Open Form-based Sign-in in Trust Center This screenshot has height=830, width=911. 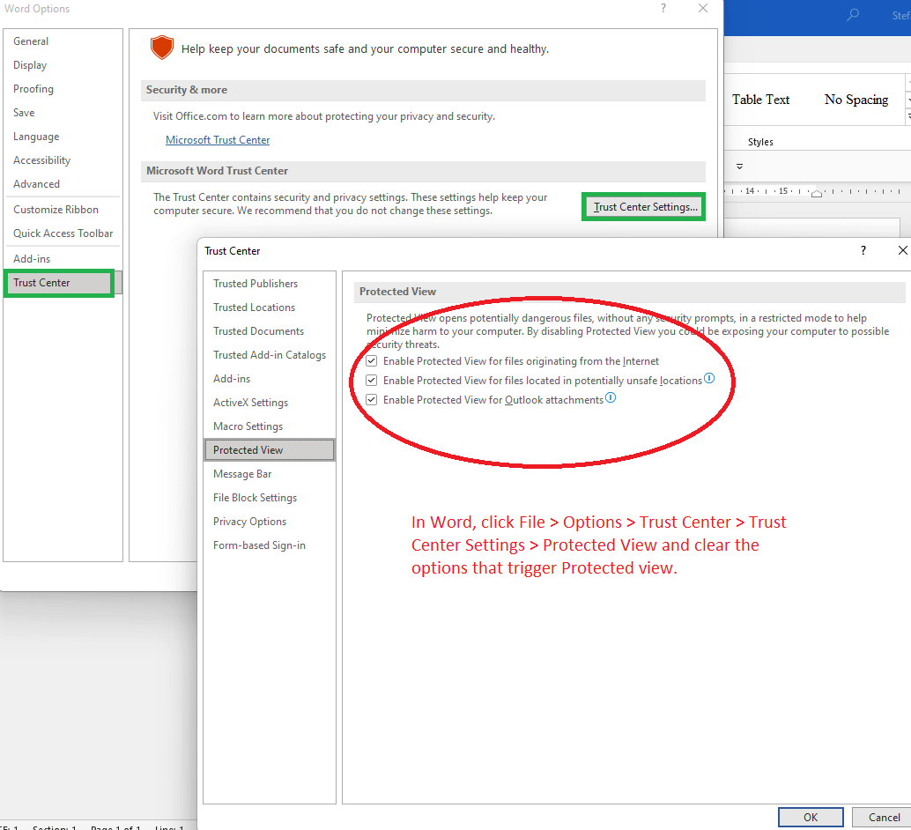coord(269,545)
